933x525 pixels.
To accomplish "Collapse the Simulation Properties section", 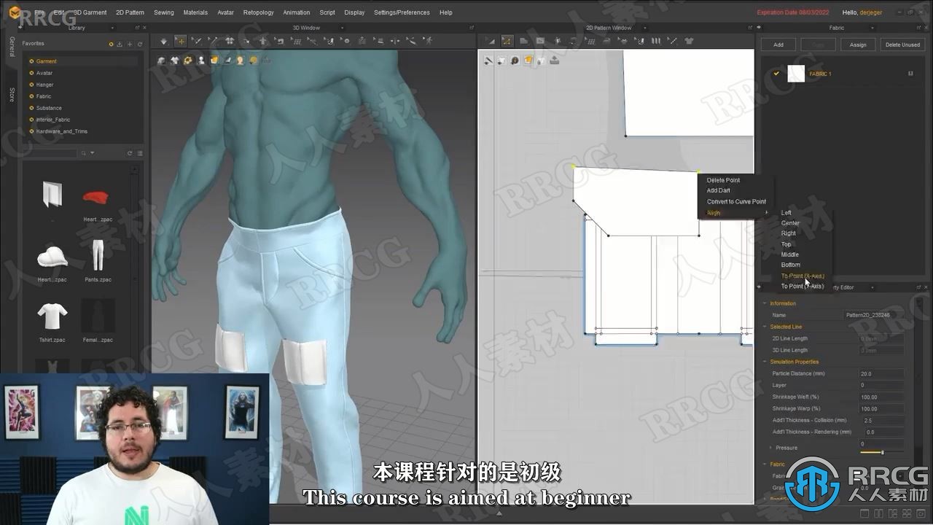I will click(765, 362).
